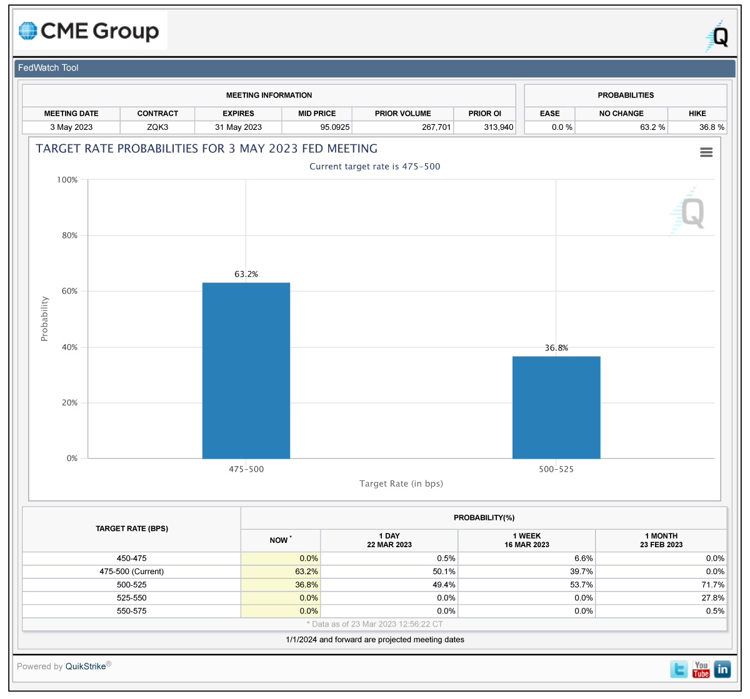Image resolution: width=750 pixels, height=699 pixels.
Task: Click the CME Group logo
Action: coord(89,31)
